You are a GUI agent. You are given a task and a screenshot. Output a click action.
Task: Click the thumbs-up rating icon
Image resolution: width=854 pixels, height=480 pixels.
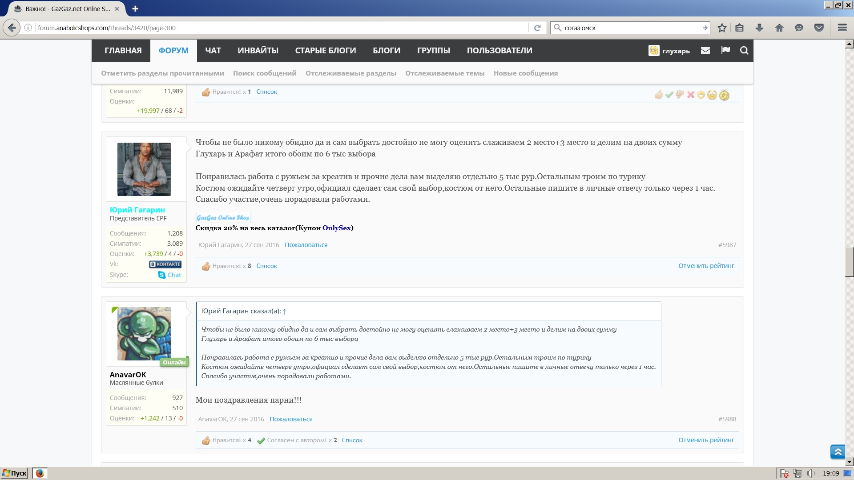point(659,95)
